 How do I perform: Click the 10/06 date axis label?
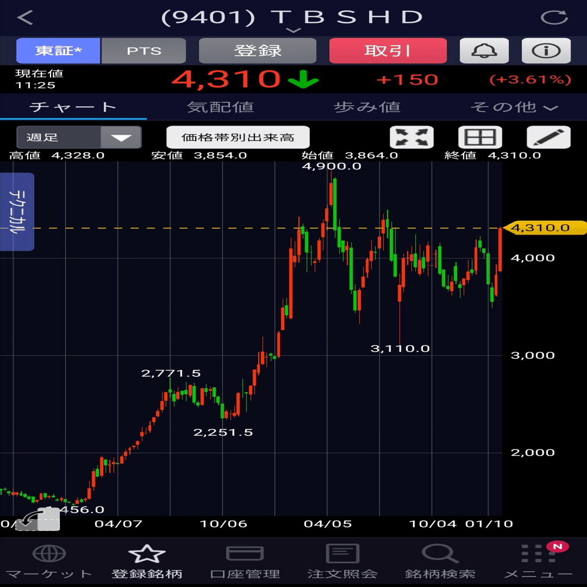[x=223, y=524]
